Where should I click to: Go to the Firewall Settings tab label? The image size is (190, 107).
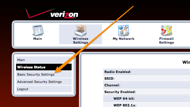[x=167, y=41]
